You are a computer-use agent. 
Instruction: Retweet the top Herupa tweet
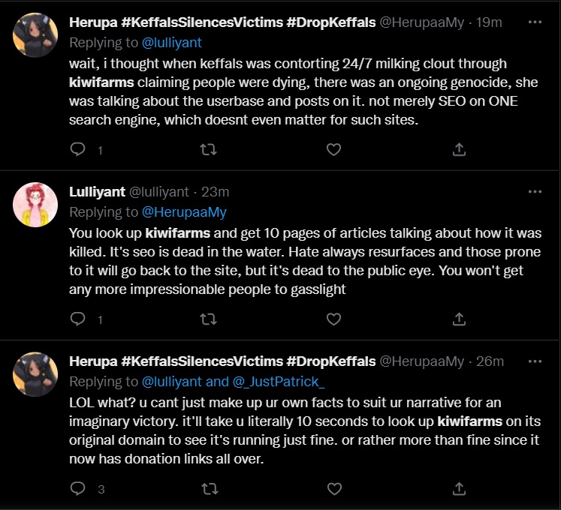210,149
